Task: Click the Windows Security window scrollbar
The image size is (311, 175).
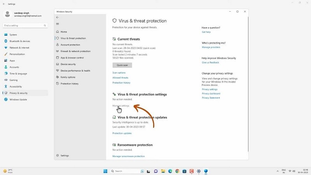Action: click(248, 84)
